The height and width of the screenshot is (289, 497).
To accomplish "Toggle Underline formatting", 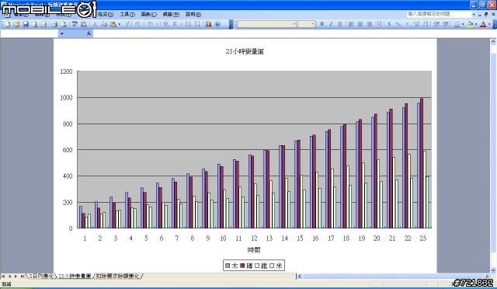I will 340,24.
